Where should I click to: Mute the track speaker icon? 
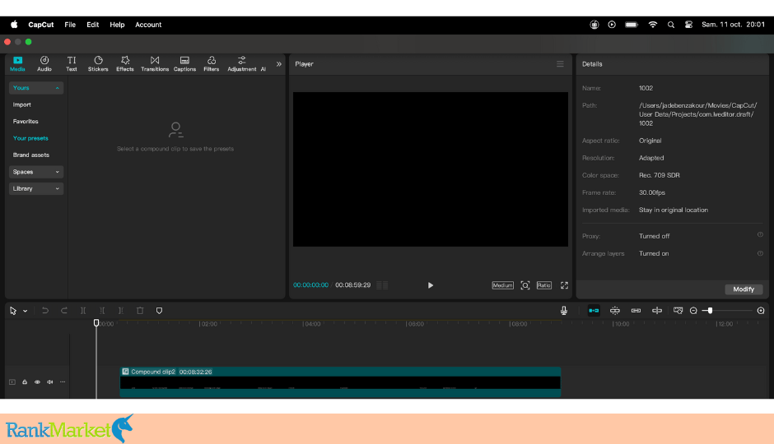(x=50, y=382)
